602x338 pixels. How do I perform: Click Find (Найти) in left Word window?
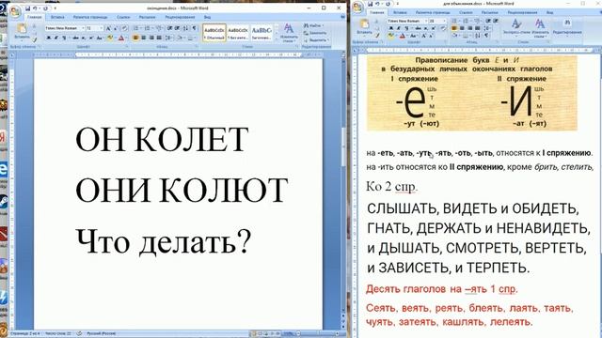pyautogui.click(x=314, y=25)
